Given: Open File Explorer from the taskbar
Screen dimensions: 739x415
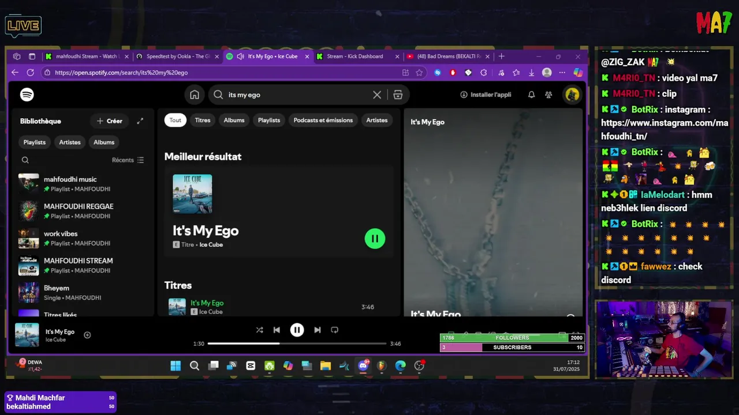Looking at the screenshot, I should pos(326,365).
